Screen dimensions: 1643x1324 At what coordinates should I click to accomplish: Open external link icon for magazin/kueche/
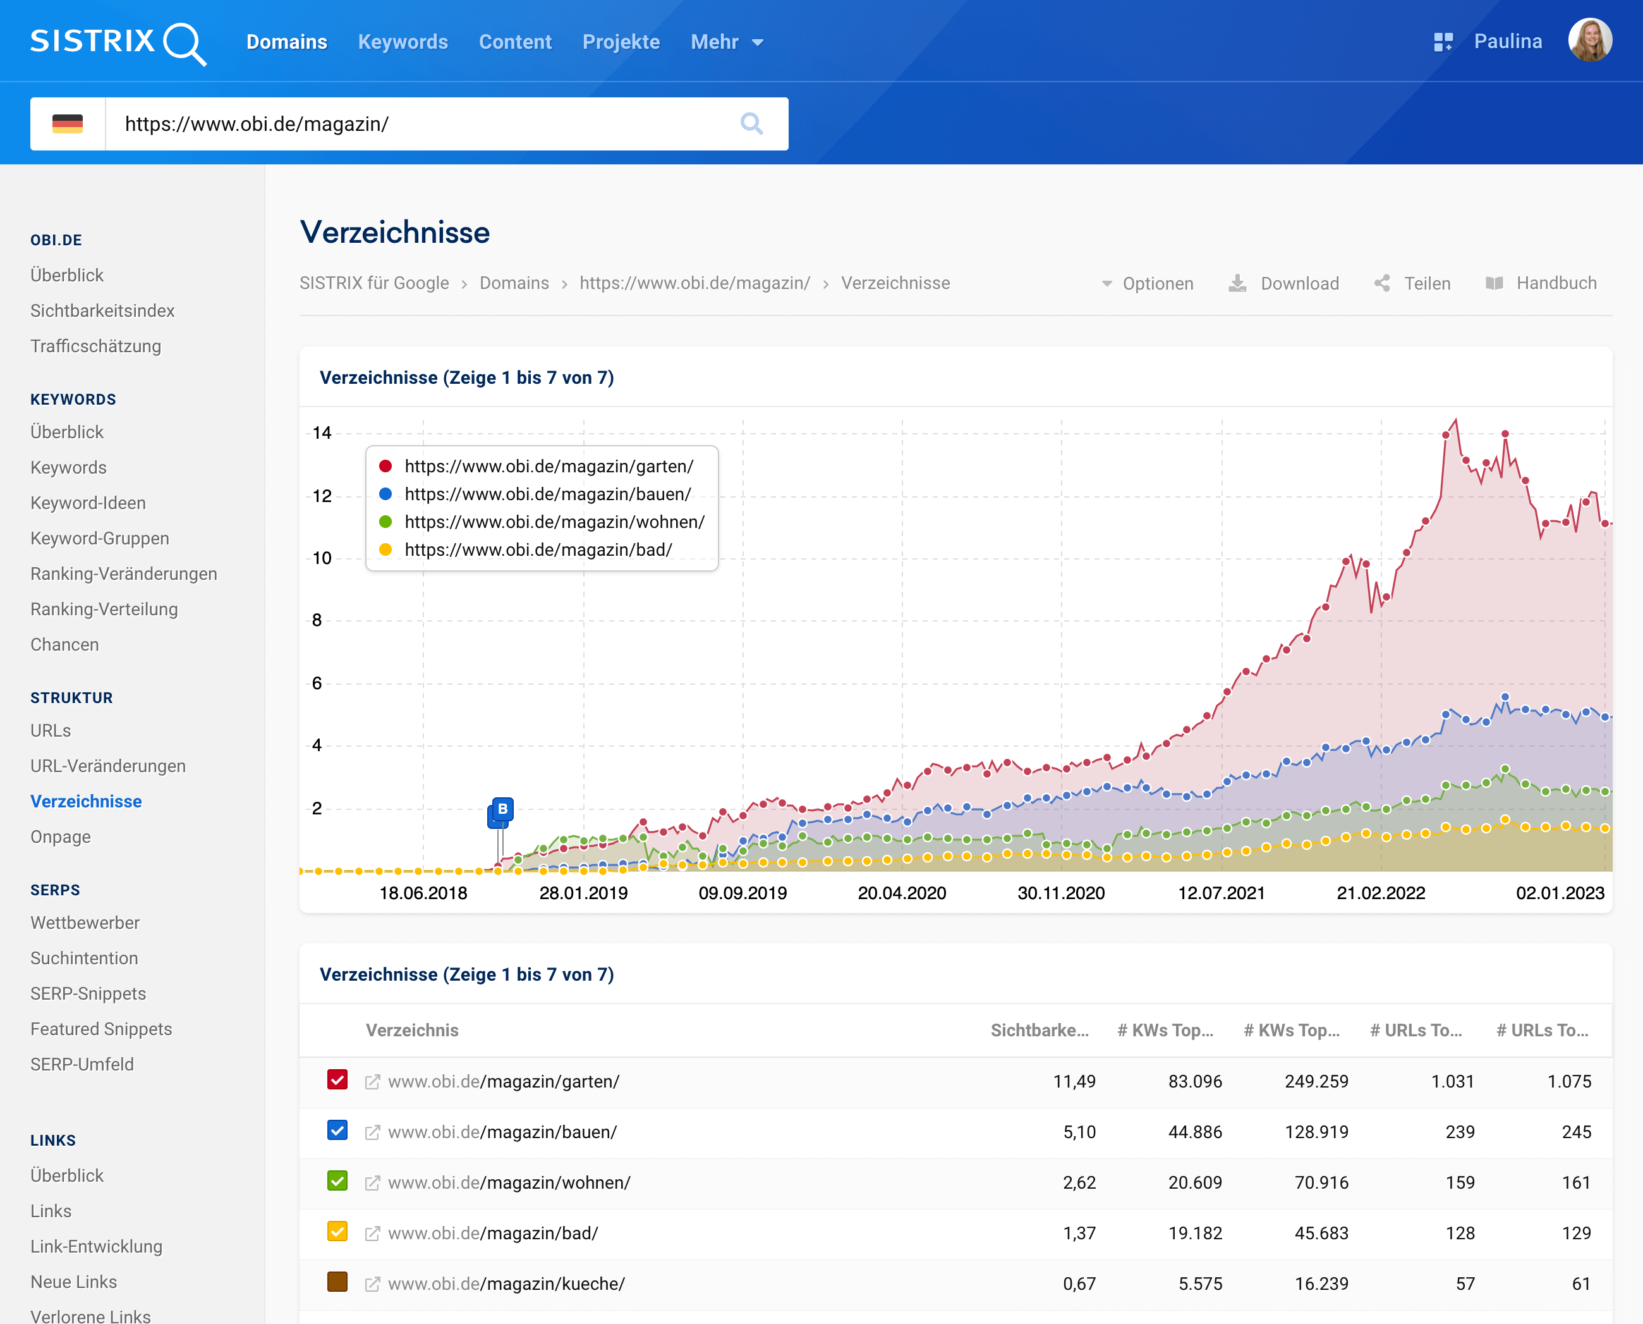coord(372,1284)
